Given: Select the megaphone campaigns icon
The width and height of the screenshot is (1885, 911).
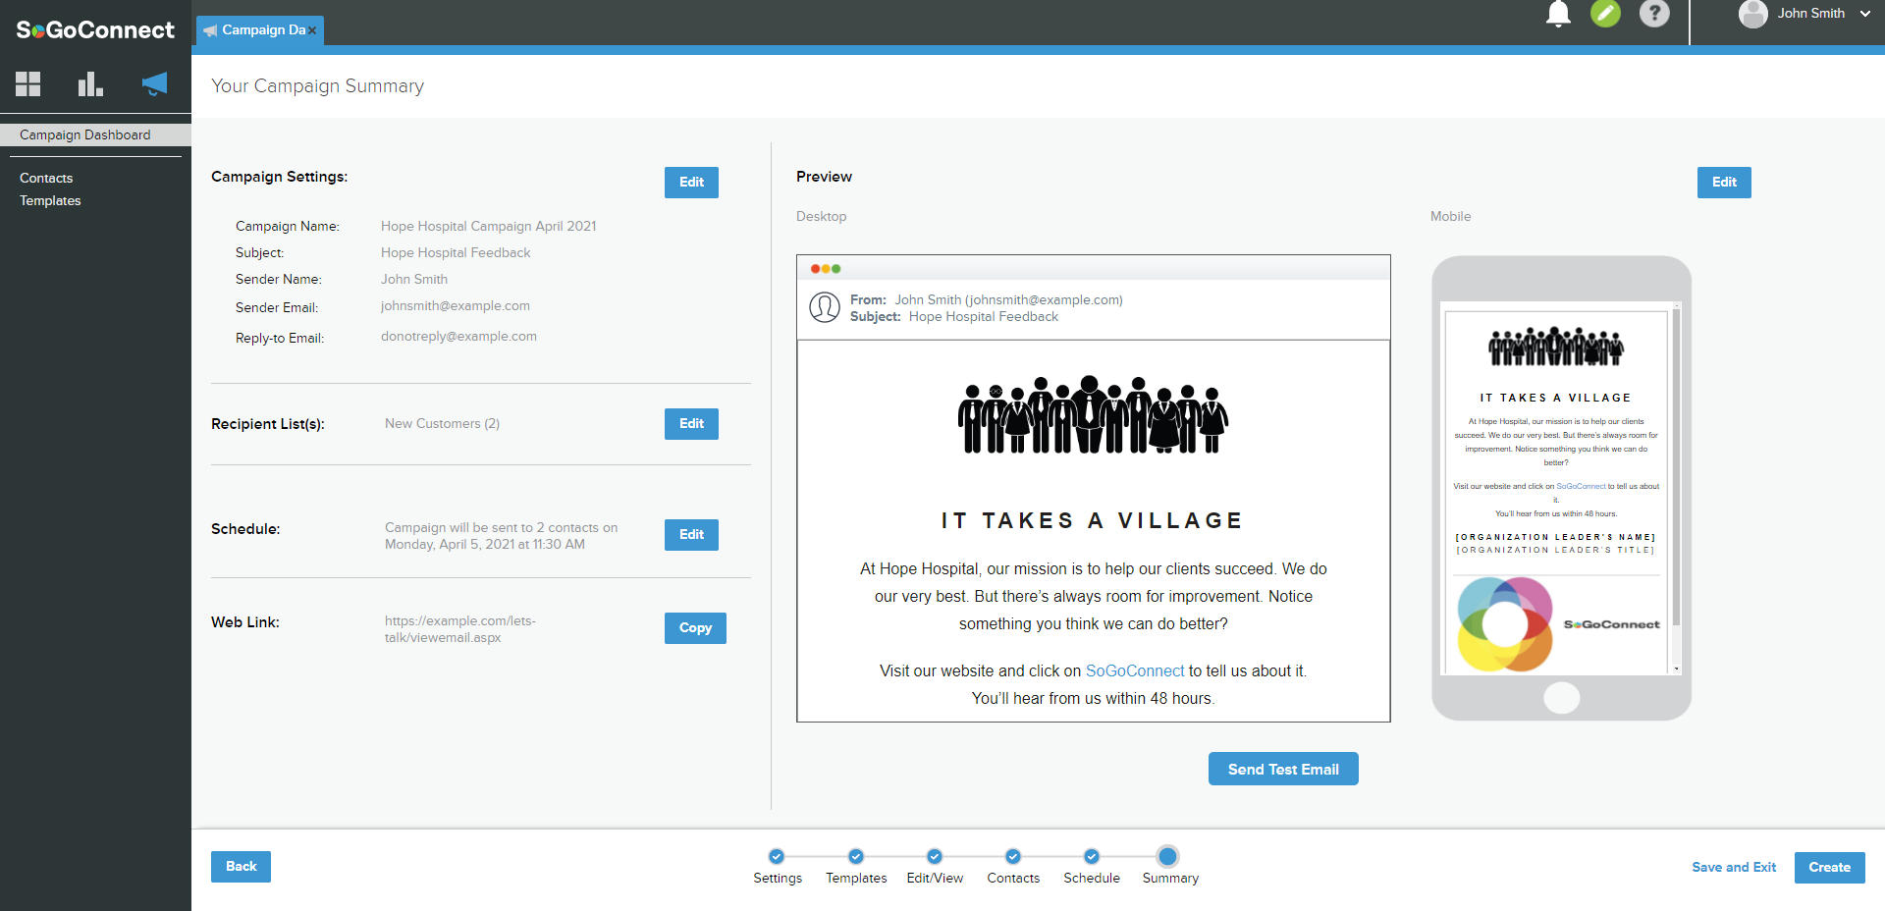Looking at the screenshot, I should [x=154, y=84].
